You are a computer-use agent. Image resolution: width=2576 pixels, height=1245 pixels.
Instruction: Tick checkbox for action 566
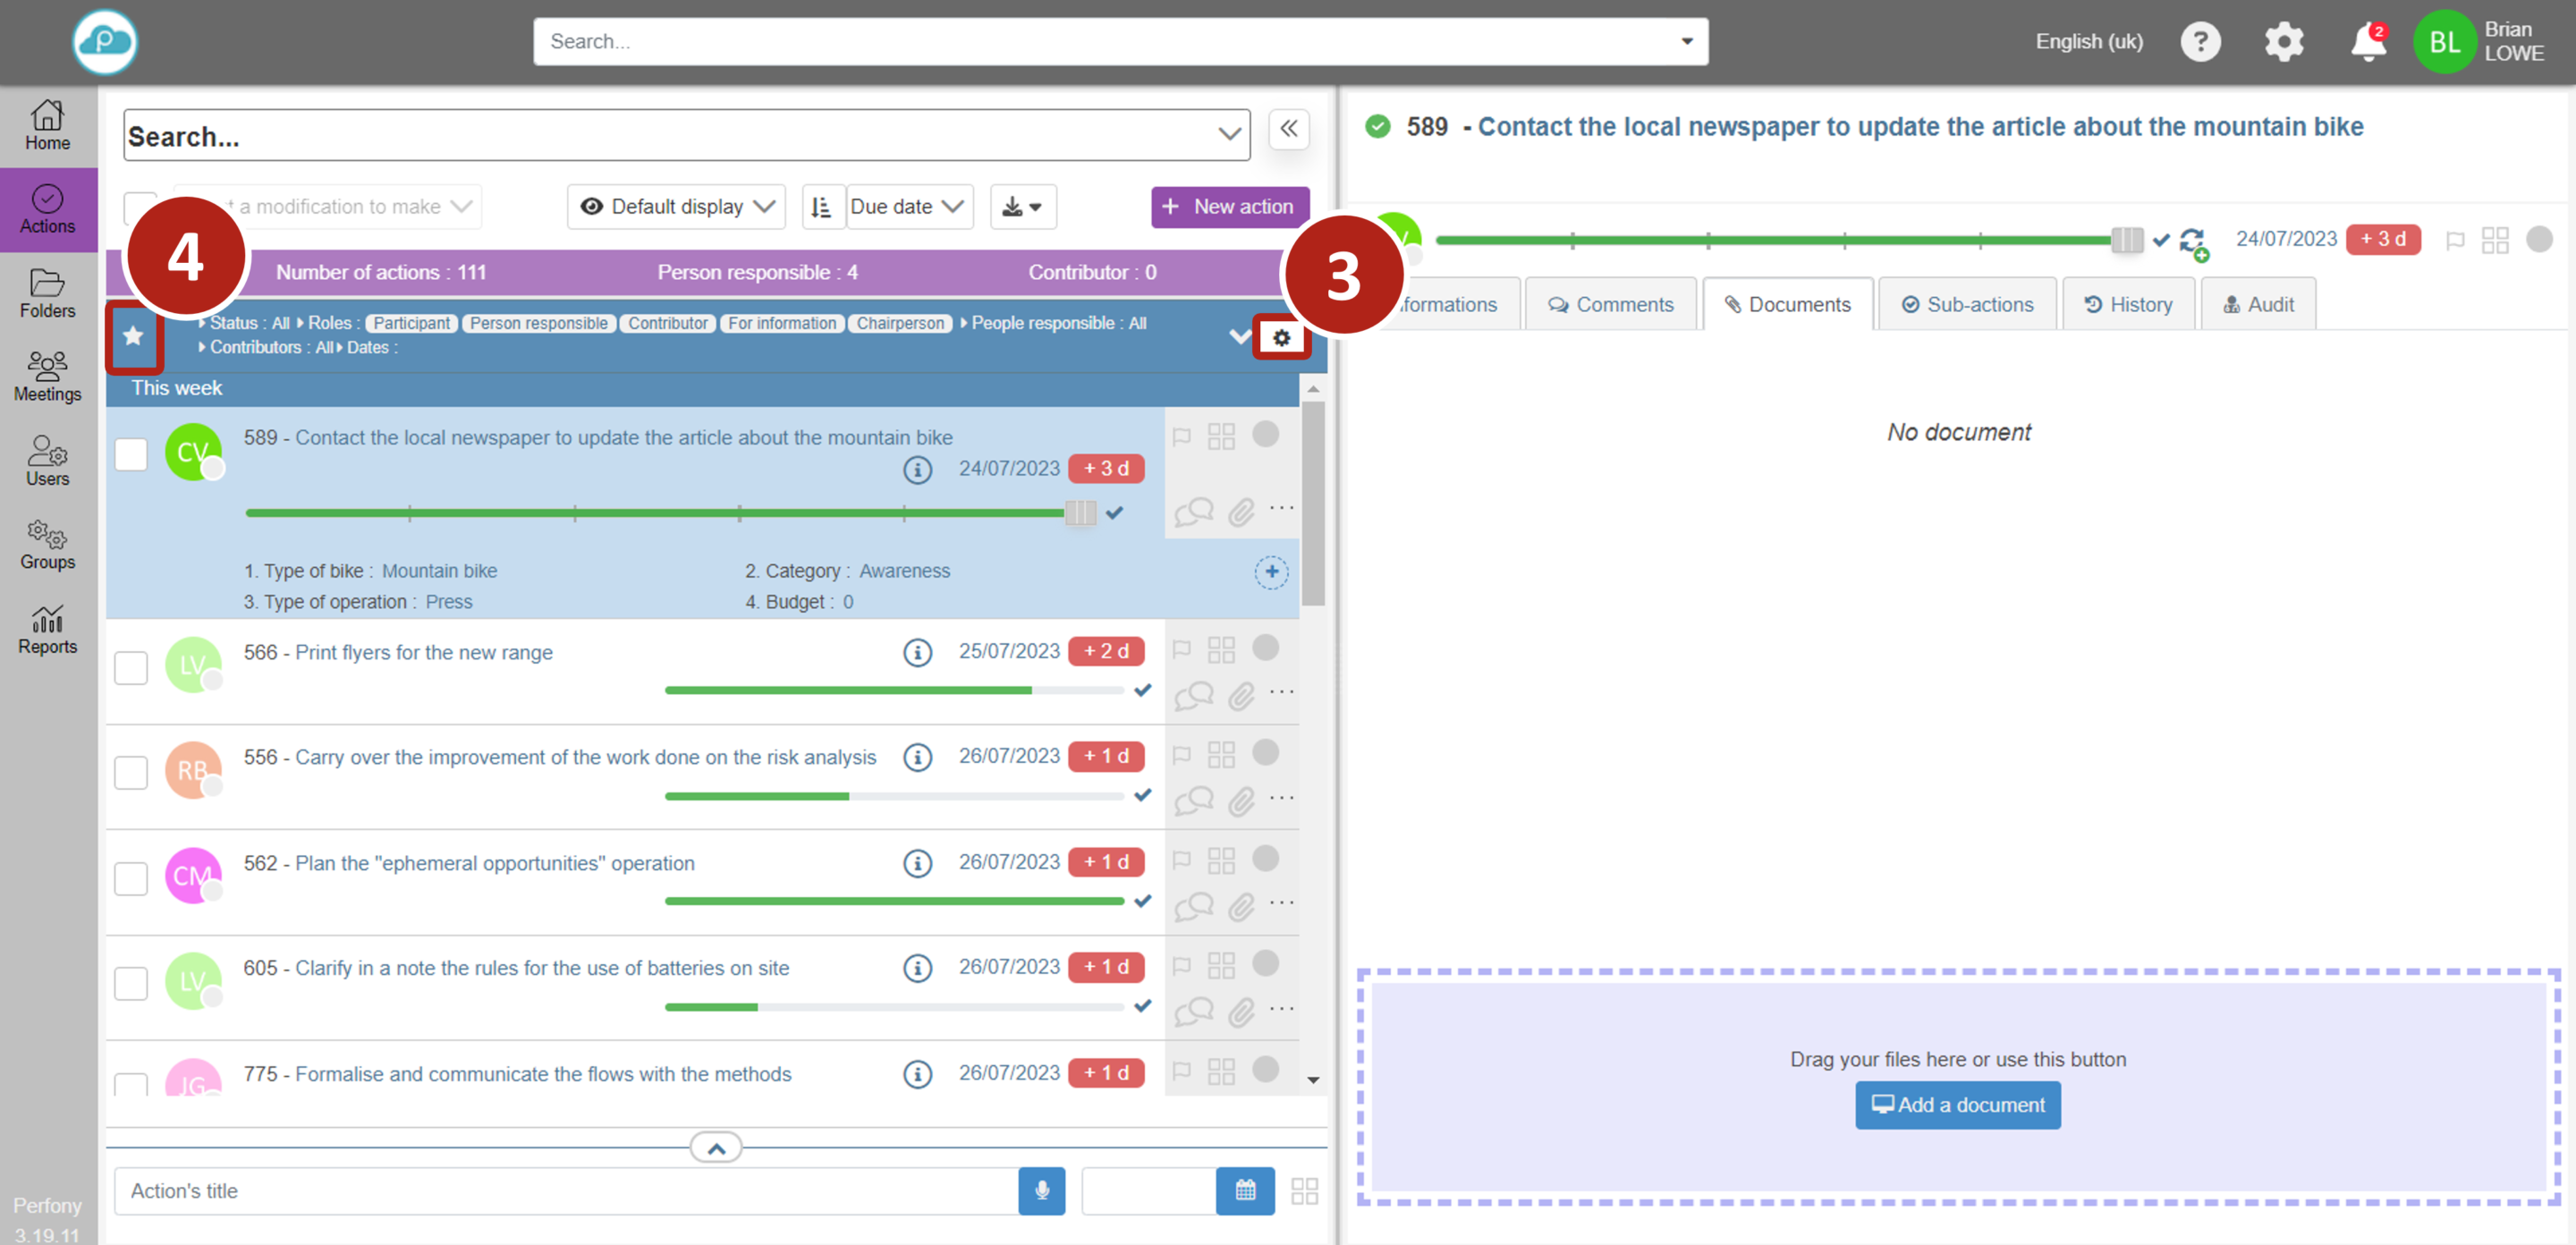pos(131,667)
